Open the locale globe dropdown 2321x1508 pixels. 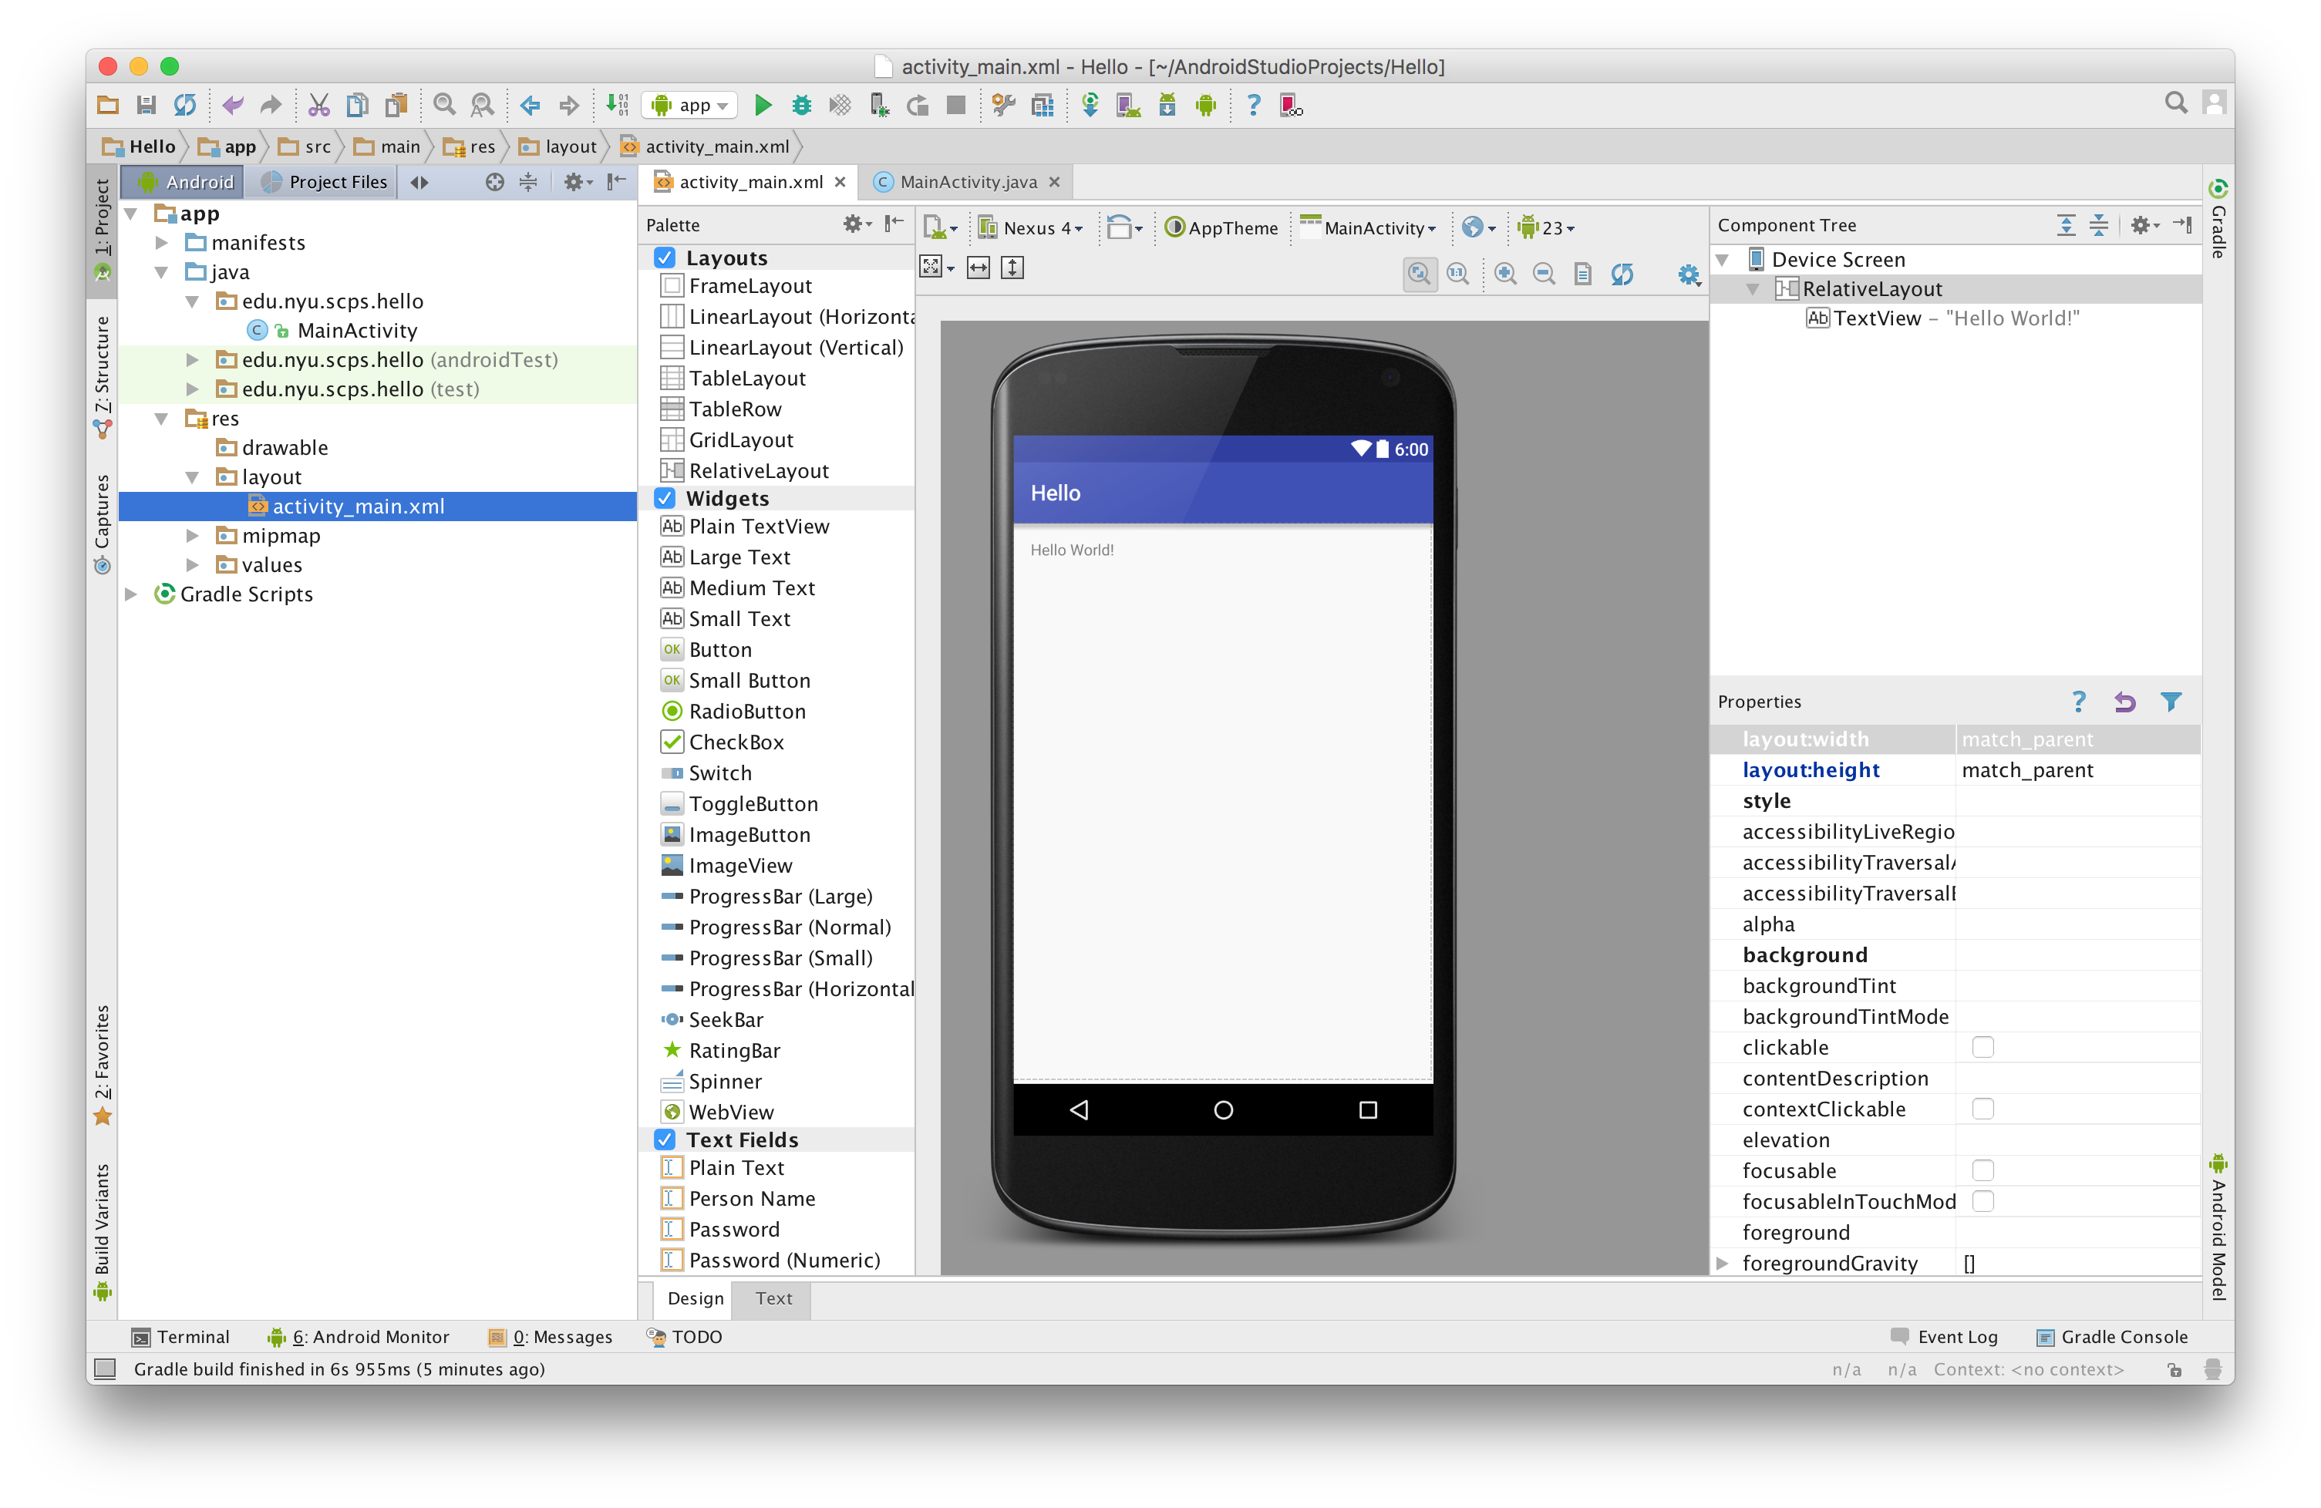pos(1478,228)
